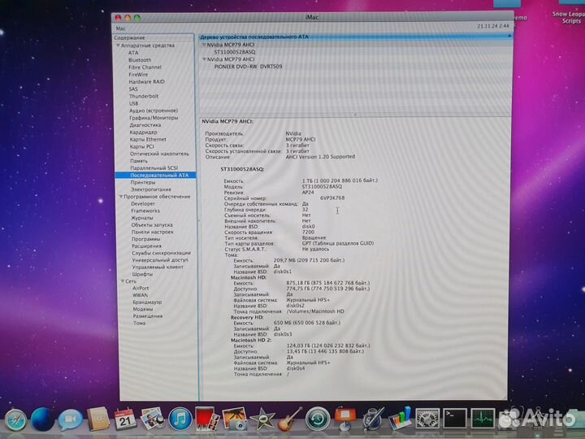The width and height of the screenshot is (585, 439).
Task: Open Графика/Мониторы in the sidebar
Action: pyautogui.click(x=154, y=118)
